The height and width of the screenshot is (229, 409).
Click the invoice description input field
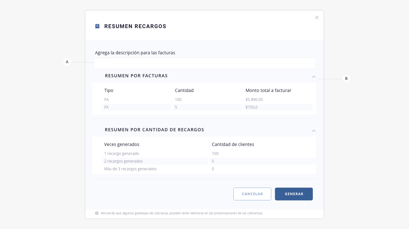[x=205, y=63]
